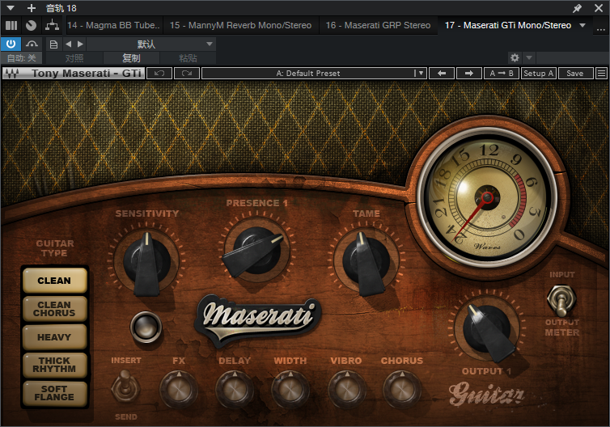Load the next Waves preset arrow
This screenshot has height=427, width=610.
(x=468, y=73)
